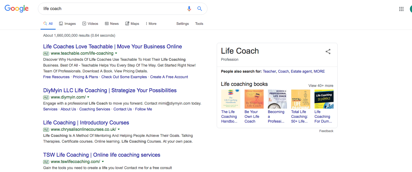
Task: Open Be Your Own Life Coach cover
Action: point(254,99)
